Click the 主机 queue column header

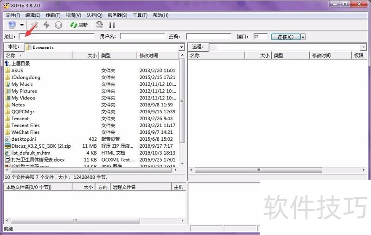point(178,187)
